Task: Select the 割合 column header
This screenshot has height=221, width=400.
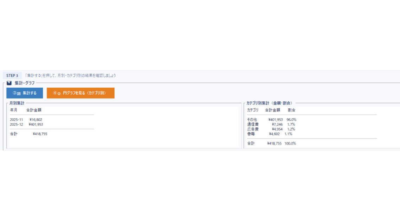Action: click(x=292, y=110)
